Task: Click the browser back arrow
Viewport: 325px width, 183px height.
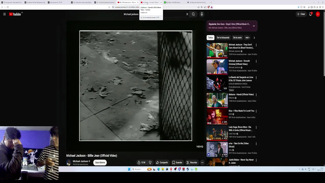Action: pyautogui.click(x=2, y=7)
